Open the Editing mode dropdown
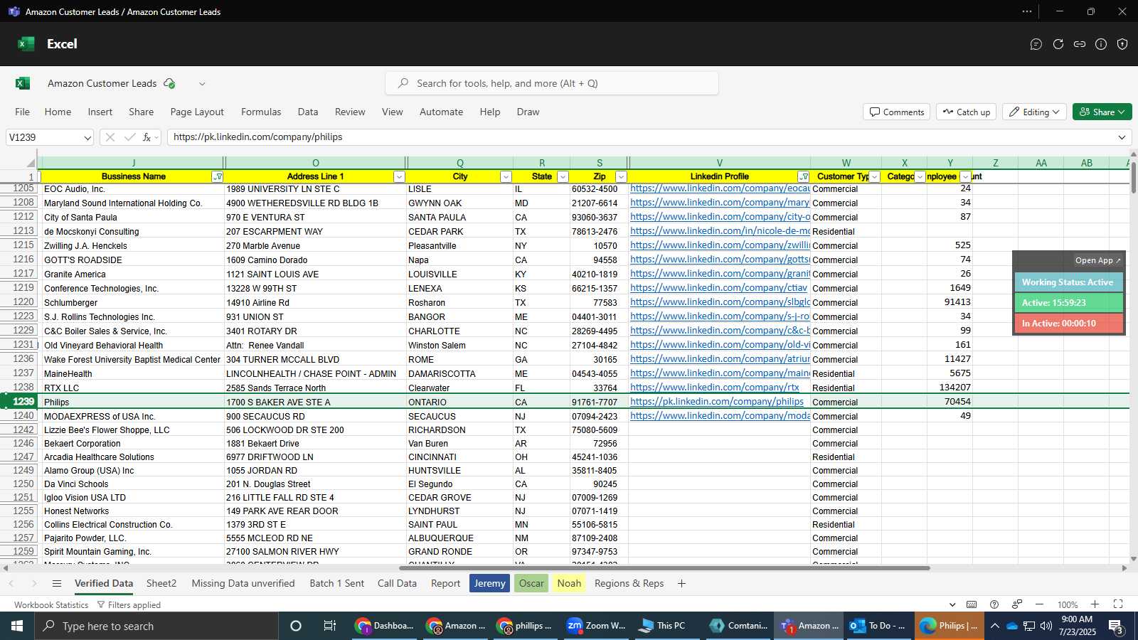The height and width of the screenshot is (640, 1138). coord(1034,112)
